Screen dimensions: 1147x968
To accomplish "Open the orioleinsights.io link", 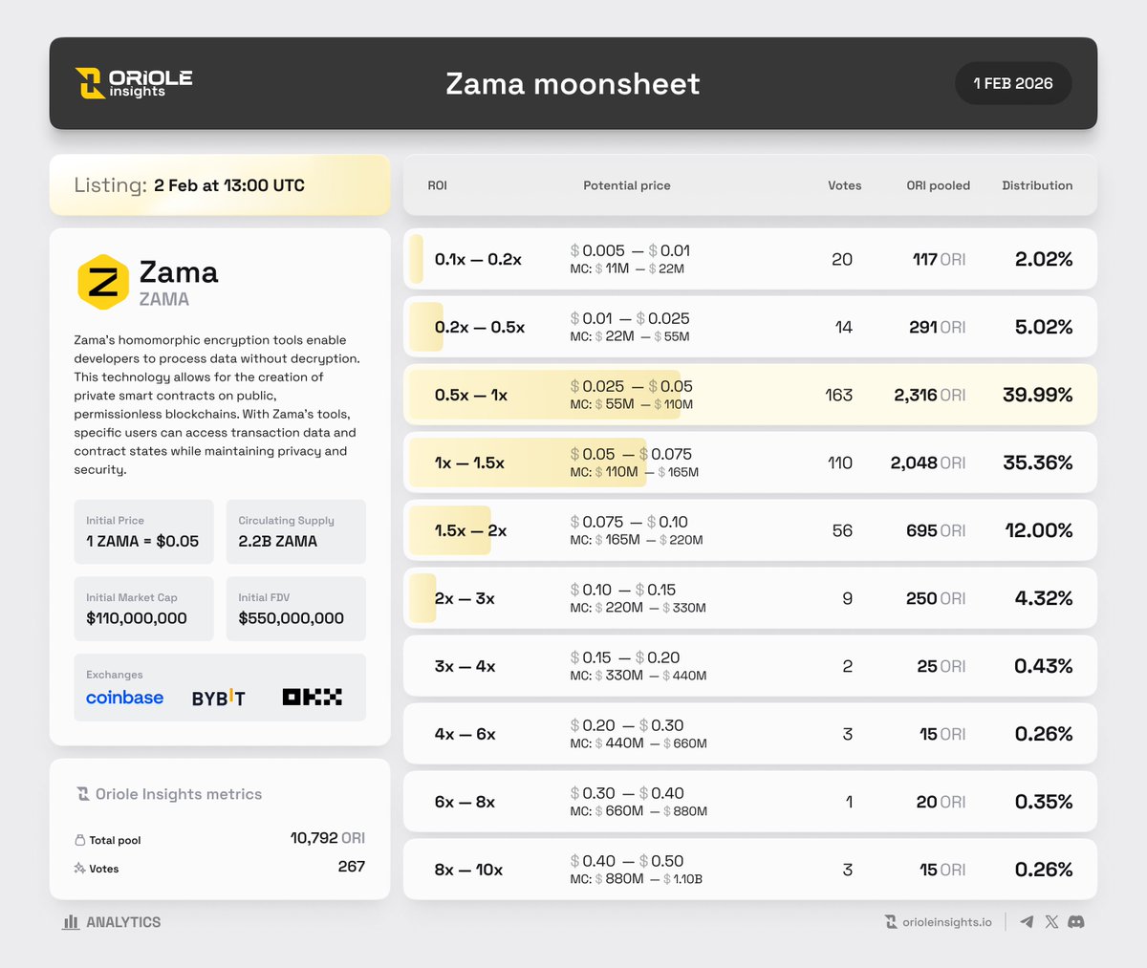I will coord(946,922).
